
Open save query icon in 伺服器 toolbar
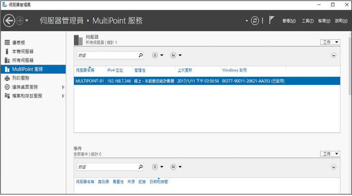[x=173, y=55]
